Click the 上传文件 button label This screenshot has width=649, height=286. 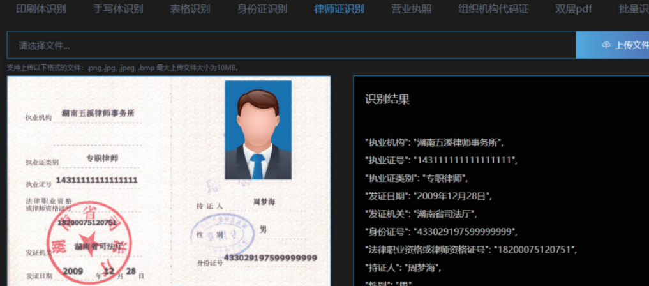pos(631,45)
